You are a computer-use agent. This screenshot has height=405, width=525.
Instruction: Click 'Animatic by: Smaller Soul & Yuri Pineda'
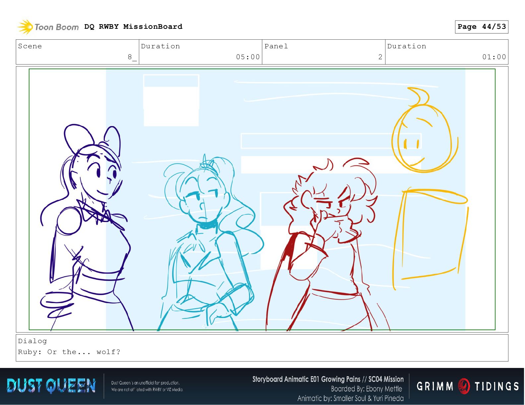click(350, 398)
